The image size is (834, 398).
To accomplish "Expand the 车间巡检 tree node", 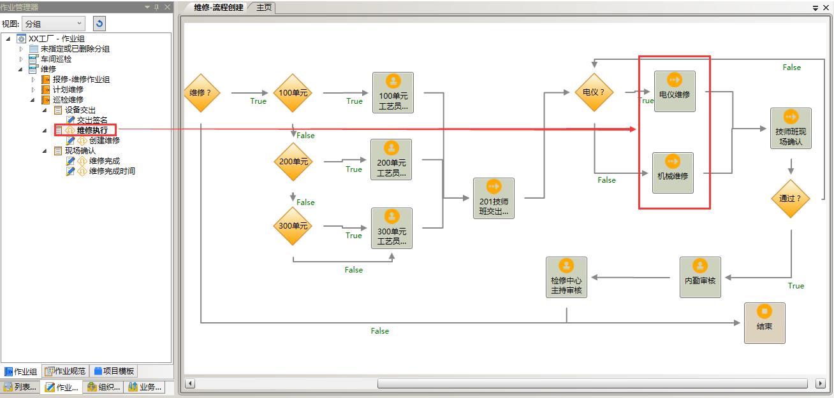I will click(21, 59).
